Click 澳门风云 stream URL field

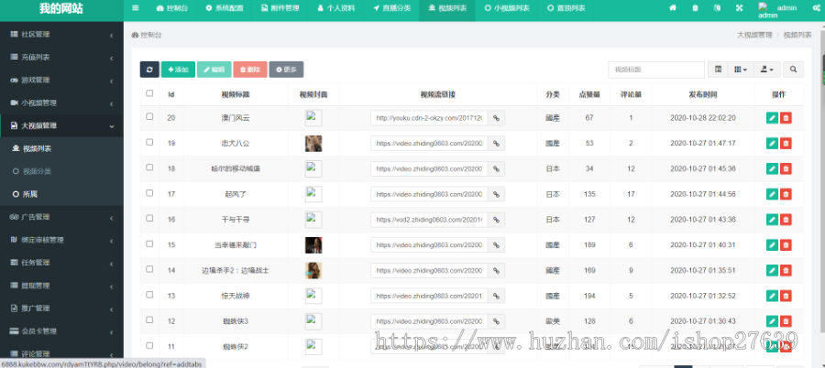[x=429, y=118]
